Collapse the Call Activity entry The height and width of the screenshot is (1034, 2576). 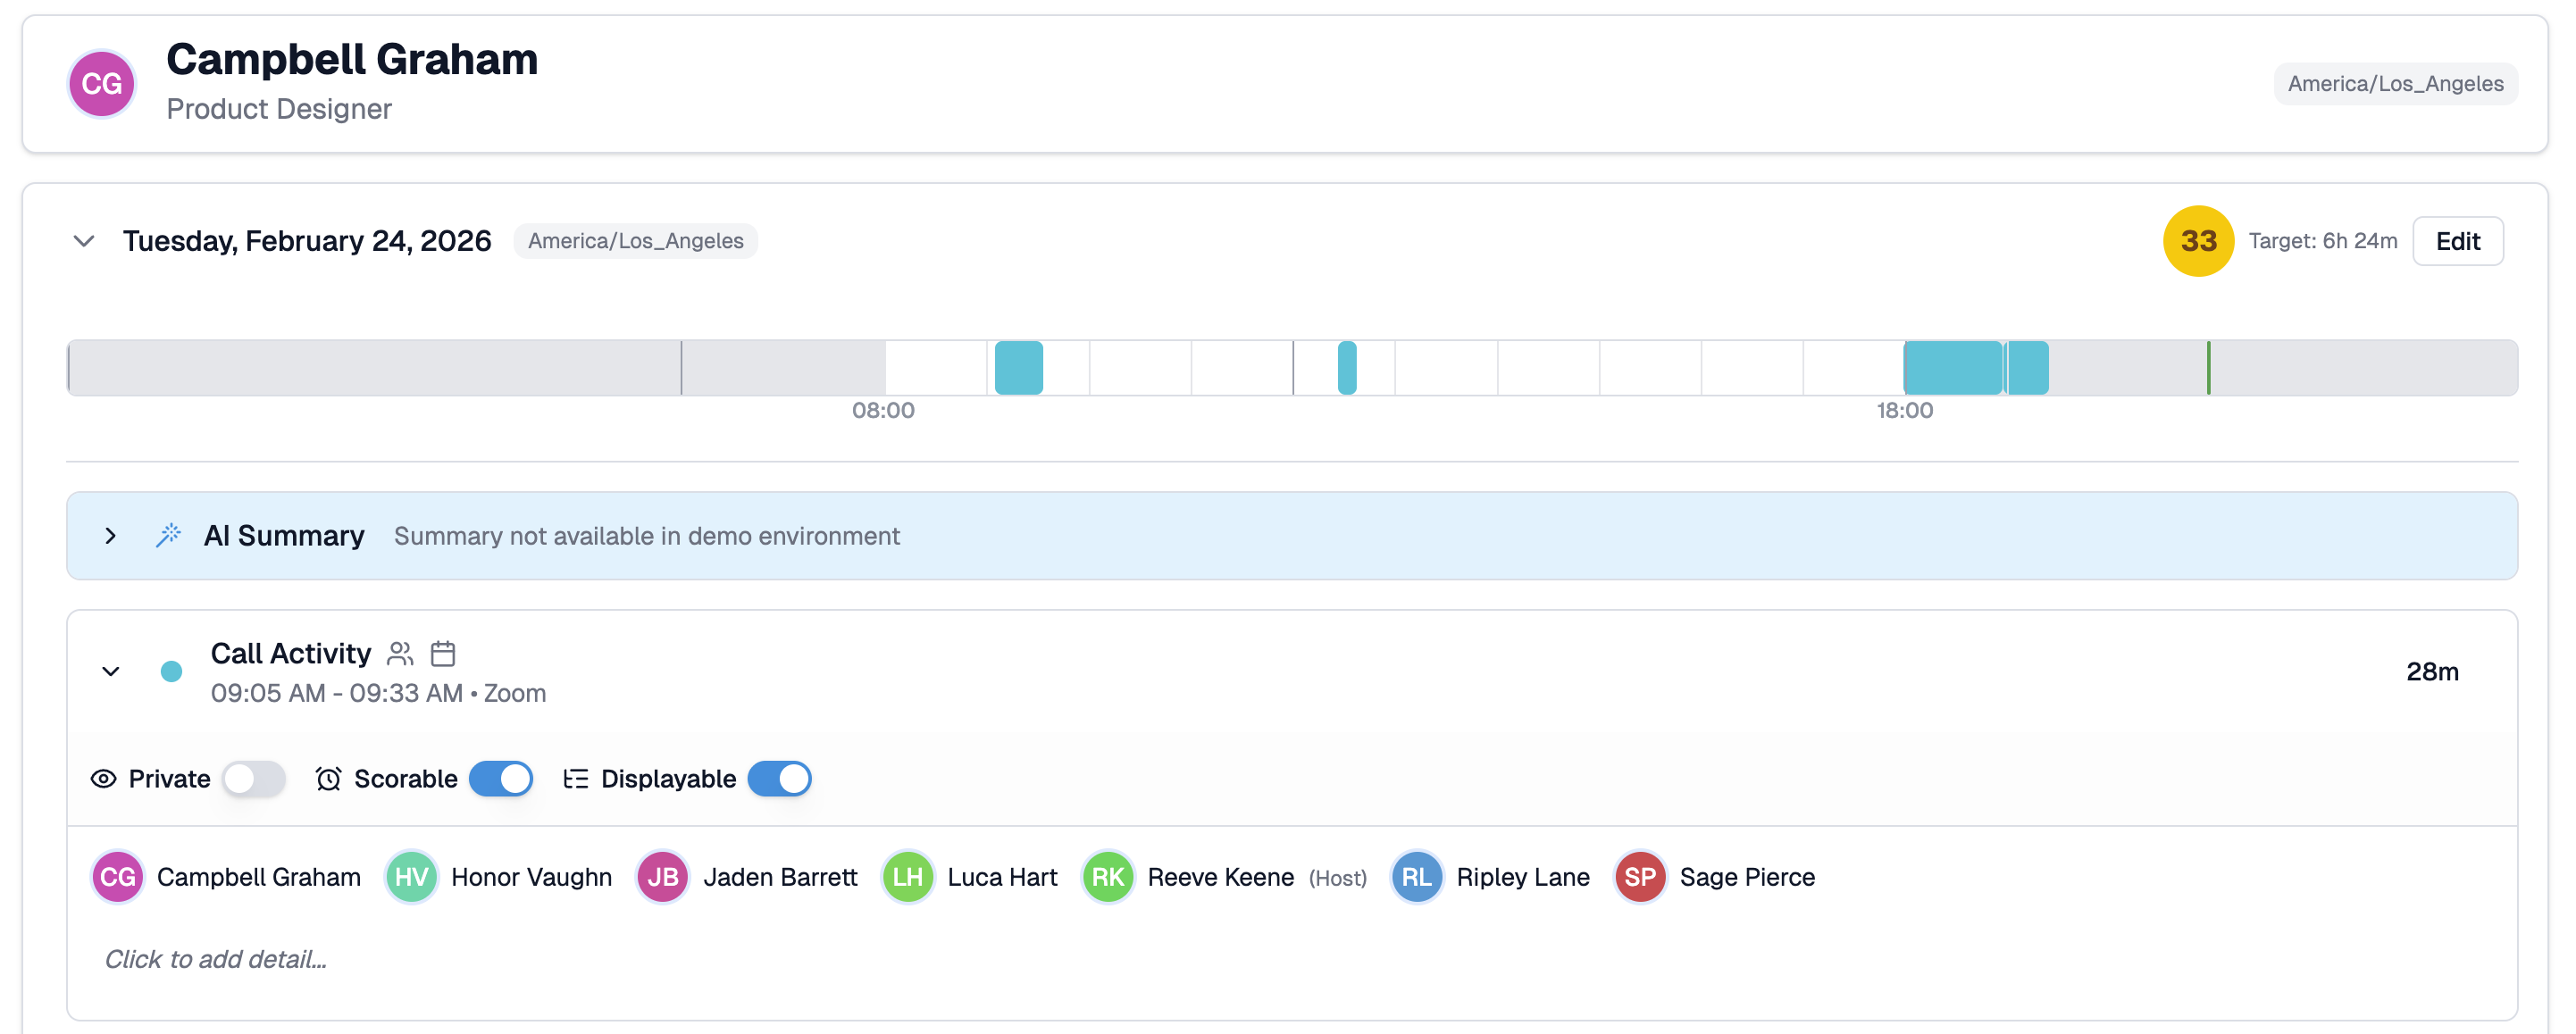coord(111,672)
